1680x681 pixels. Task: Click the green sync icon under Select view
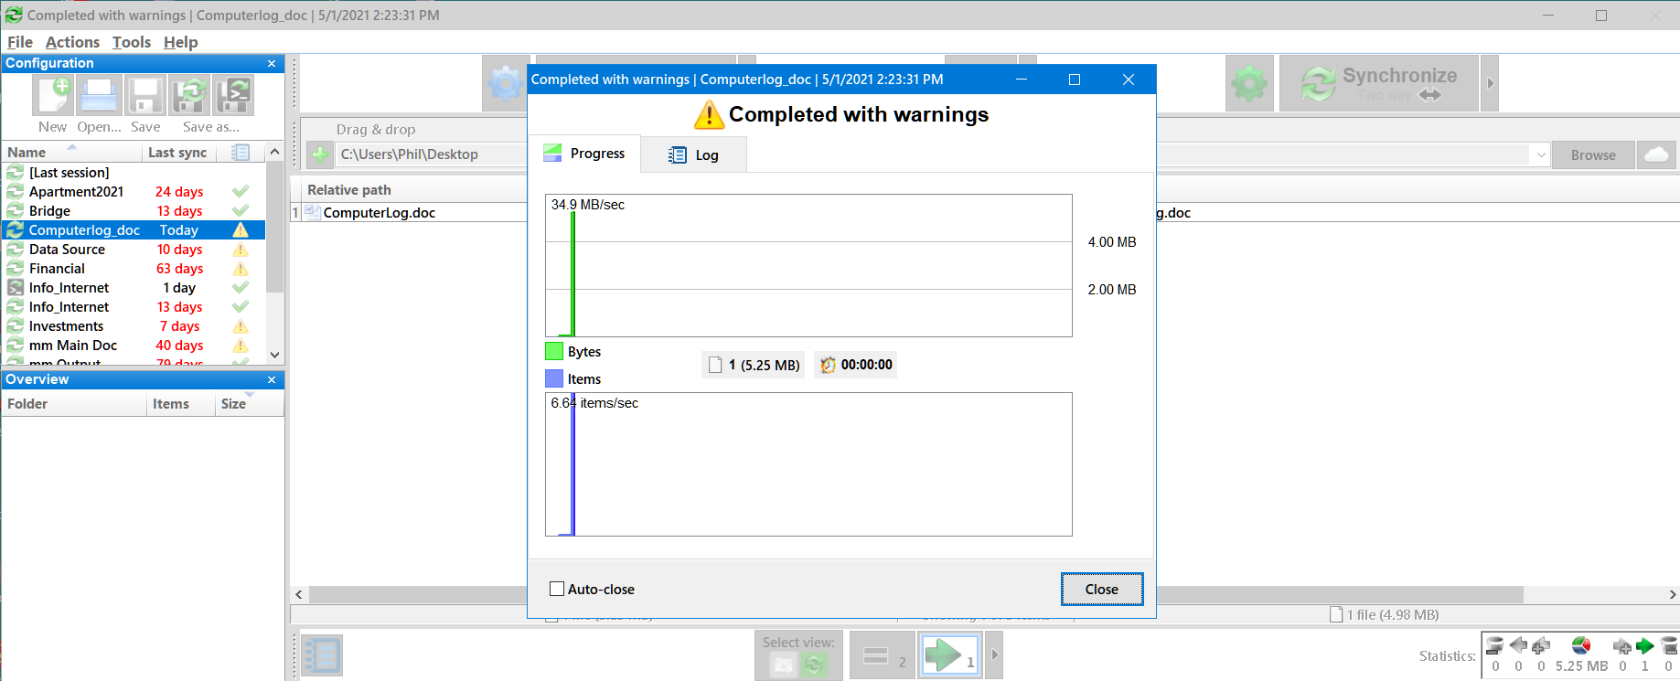click(x=813, y=665)
